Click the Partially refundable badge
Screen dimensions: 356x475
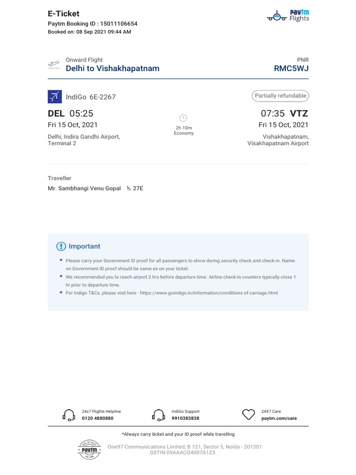pos(280,96)
